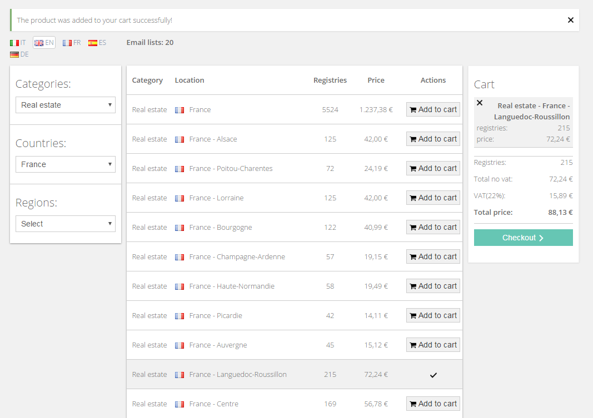Add France - Poitou-Charentes to cart

point(433,168)
